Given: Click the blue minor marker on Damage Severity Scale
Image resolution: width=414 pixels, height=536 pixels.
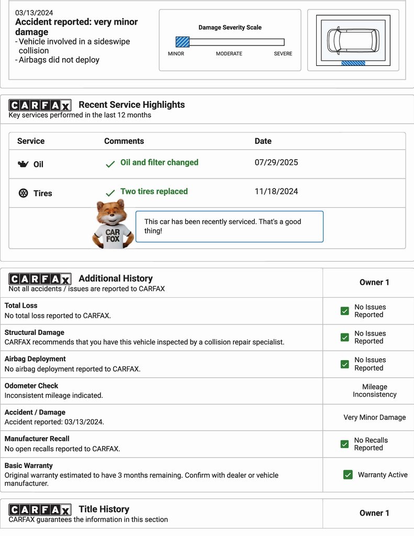Looking at the screenshot, I should point(182,42).
